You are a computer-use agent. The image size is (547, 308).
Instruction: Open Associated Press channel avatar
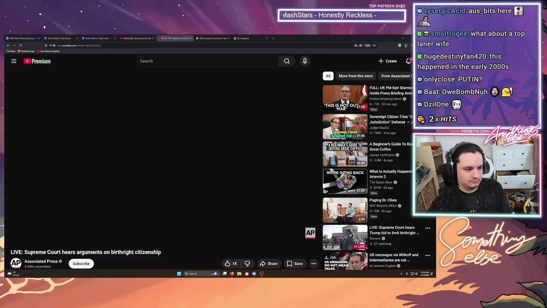tap(16, 264)
